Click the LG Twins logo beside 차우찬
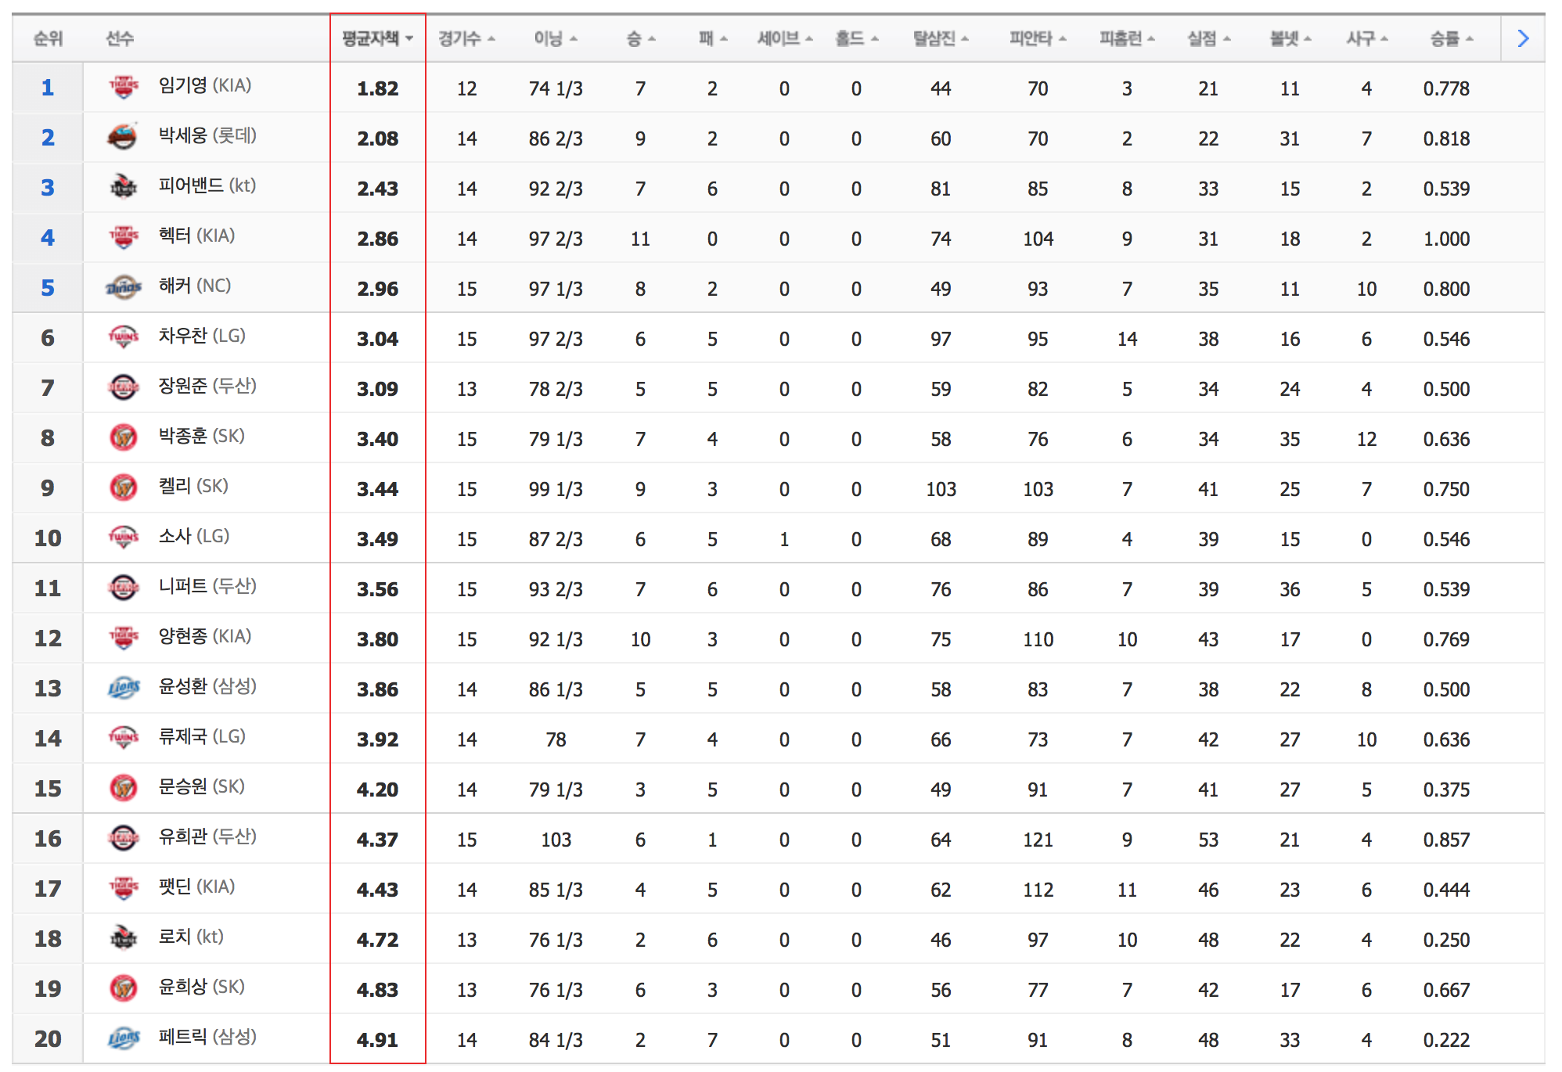This screenshot has height=1072, width=1562. point(123,337)
